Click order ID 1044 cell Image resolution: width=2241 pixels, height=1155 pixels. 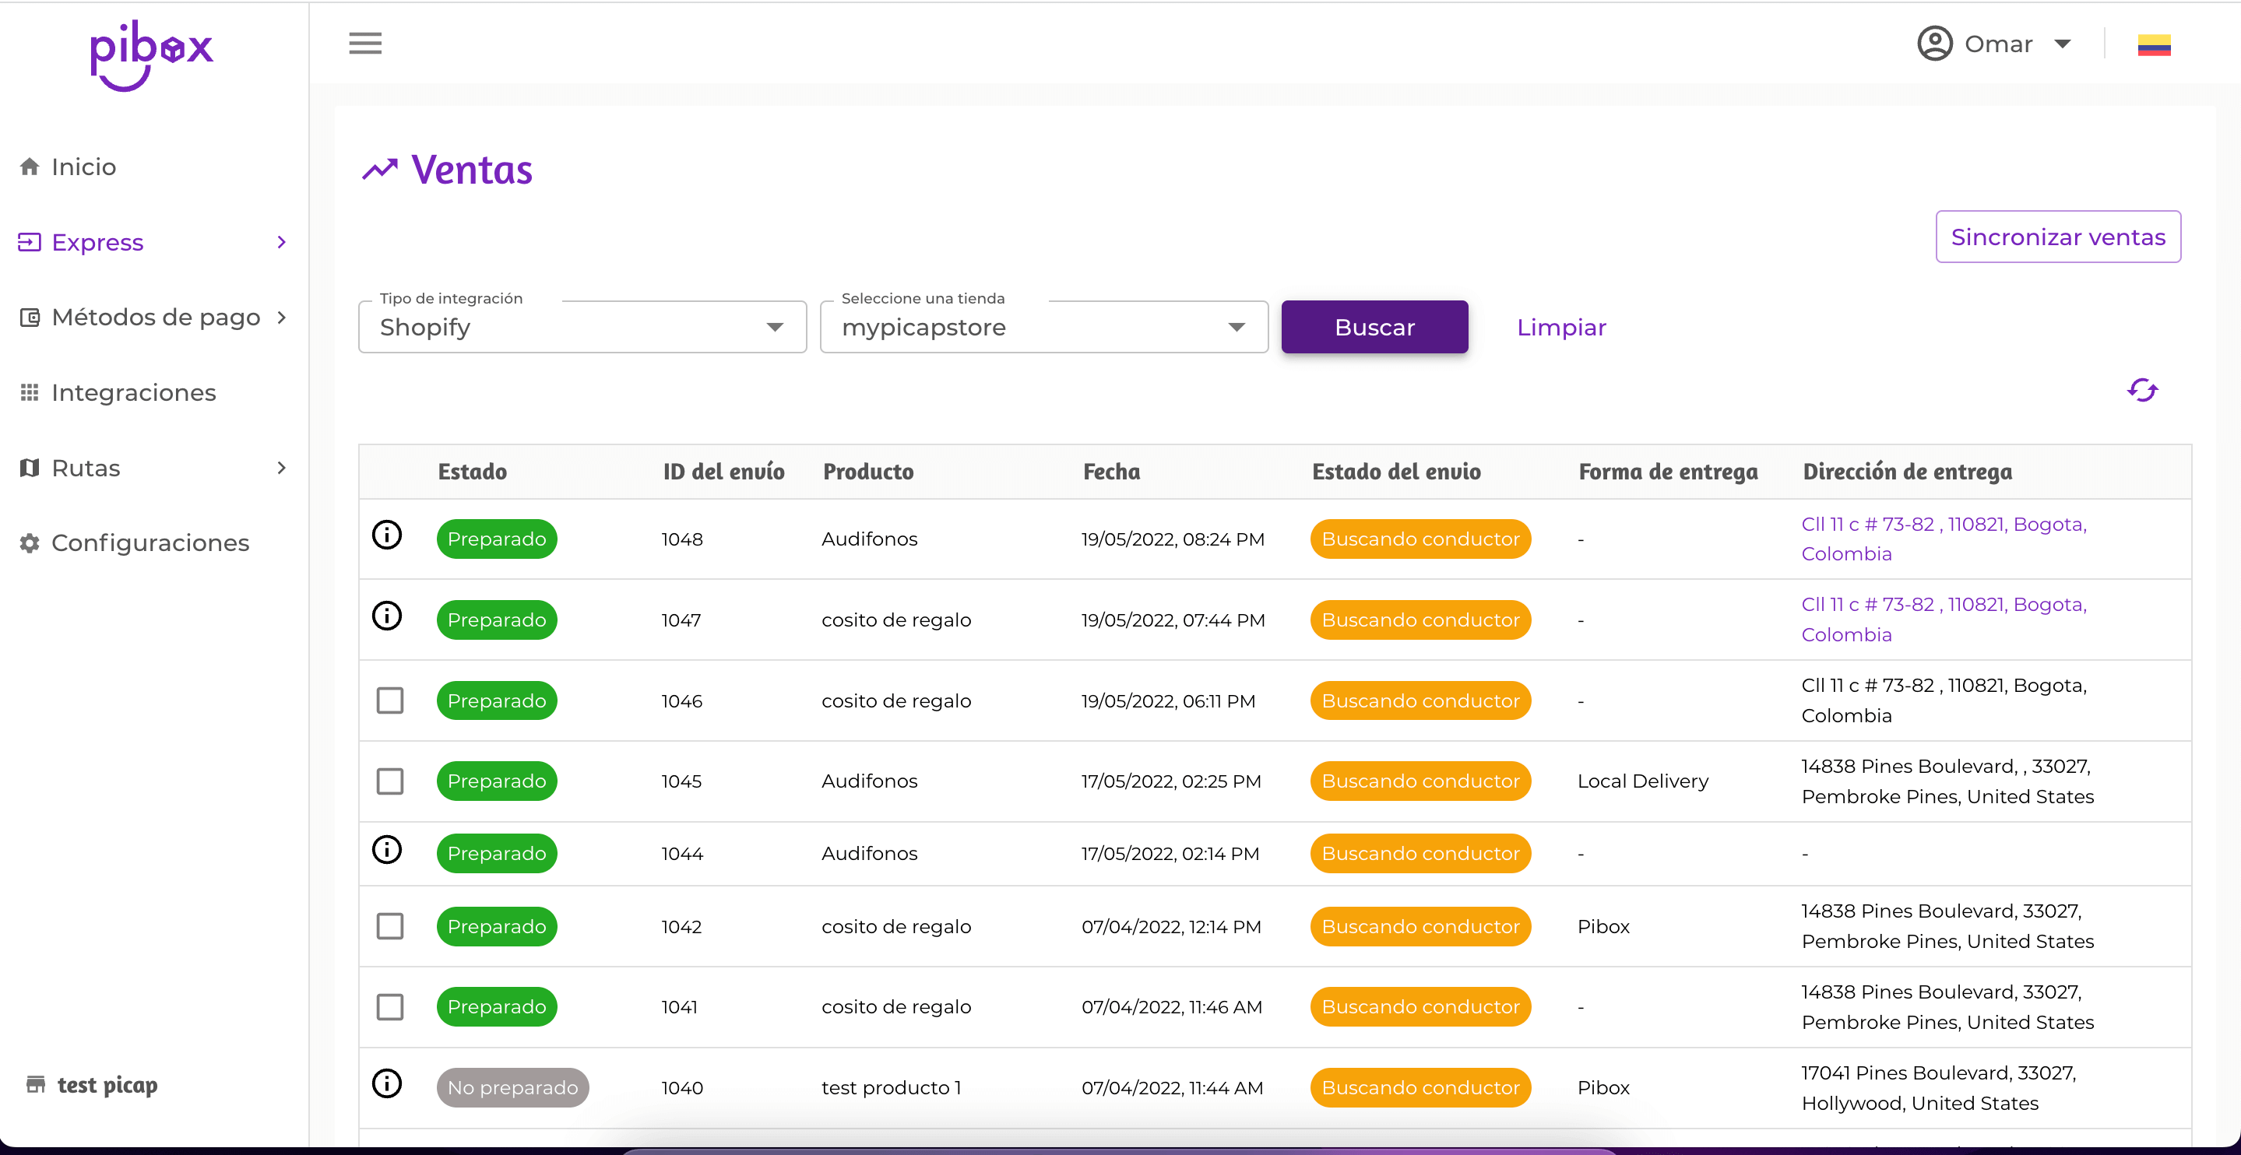click(682, 854)
